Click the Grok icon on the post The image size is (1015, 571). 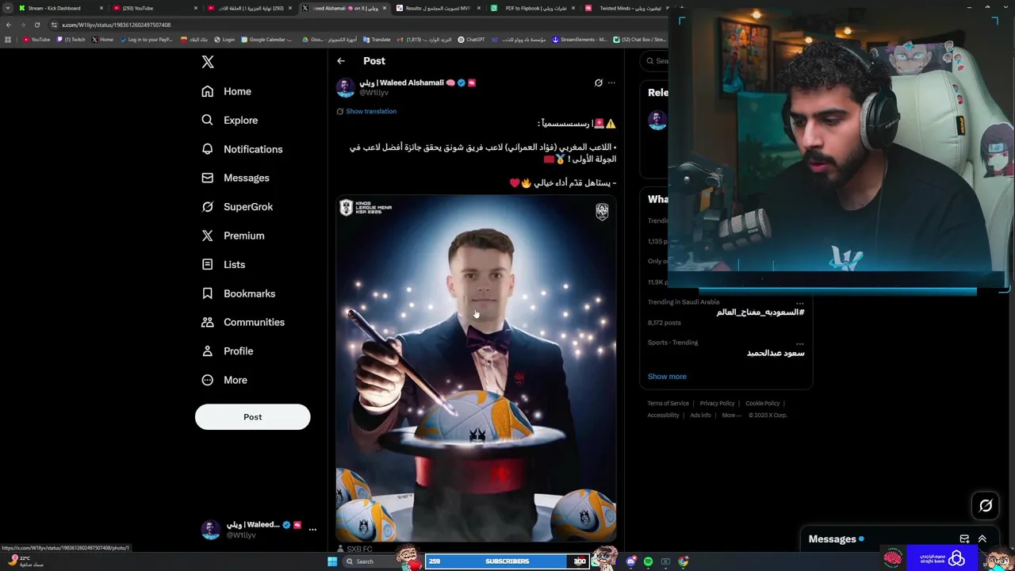click(599, 82)
